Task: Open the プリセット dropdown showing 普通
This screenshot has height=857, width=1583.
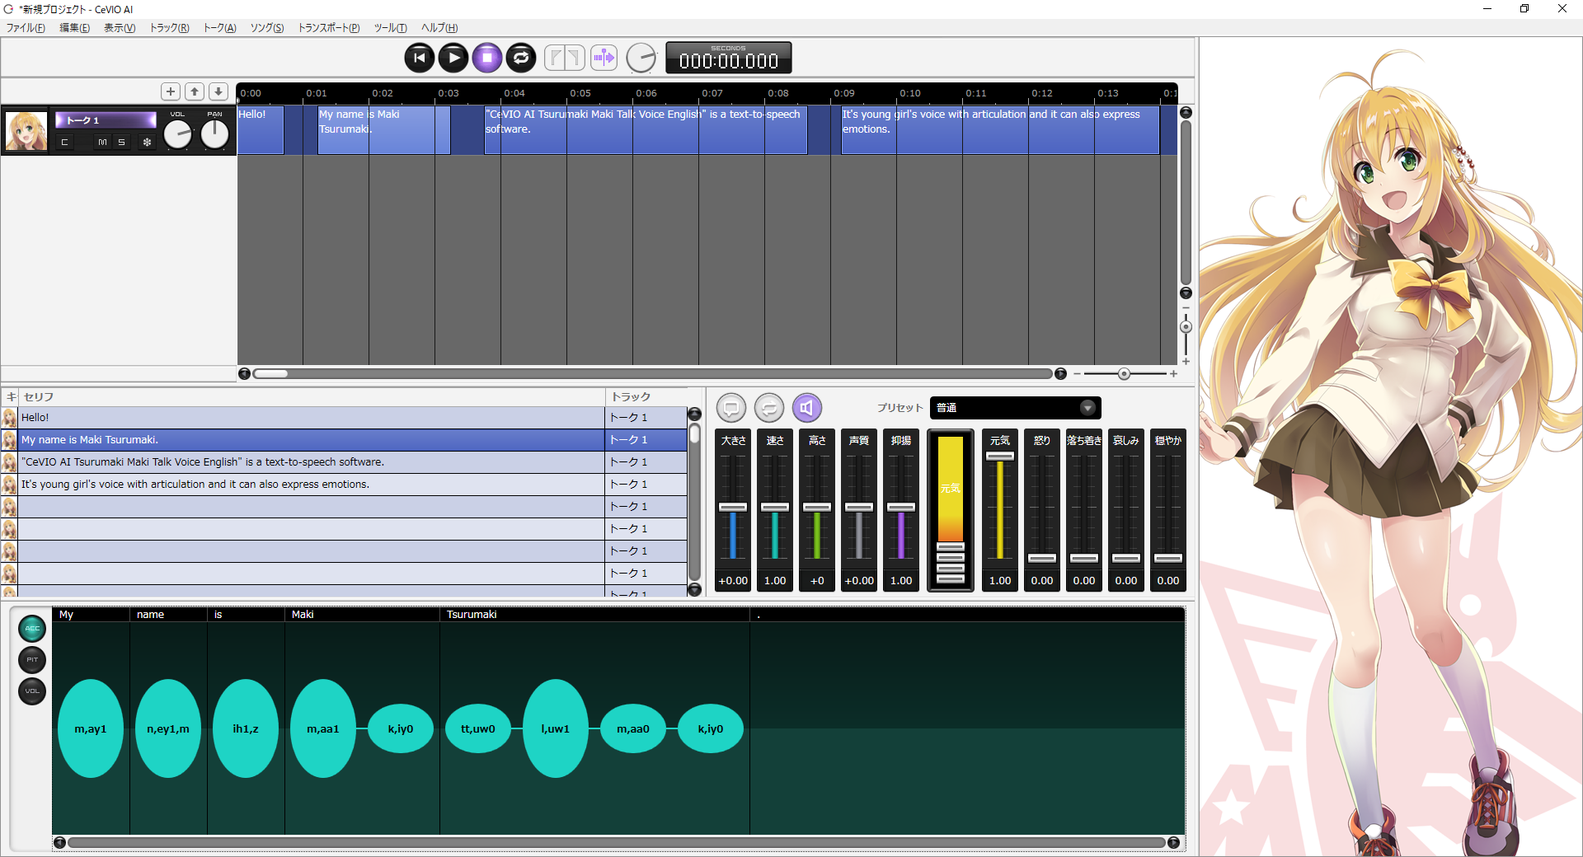Action: tap(1015, 408)
